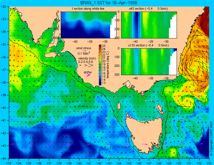Click latitude label -32 on left axis
The width and height of the screenshot is (214, 165).
tap(3, 6)
